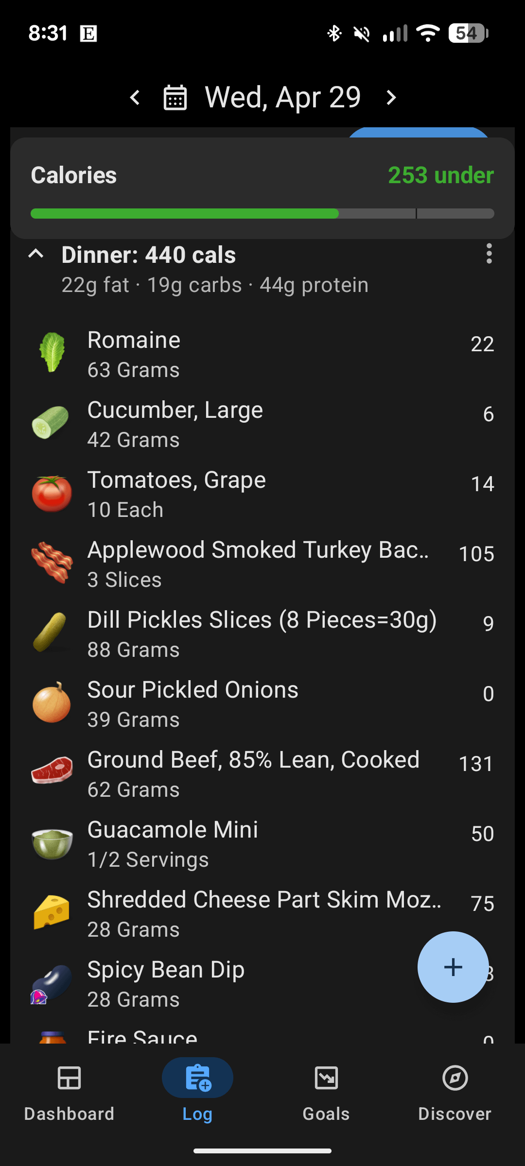Open Dinner meal options three-dot menu

[489, 254]
